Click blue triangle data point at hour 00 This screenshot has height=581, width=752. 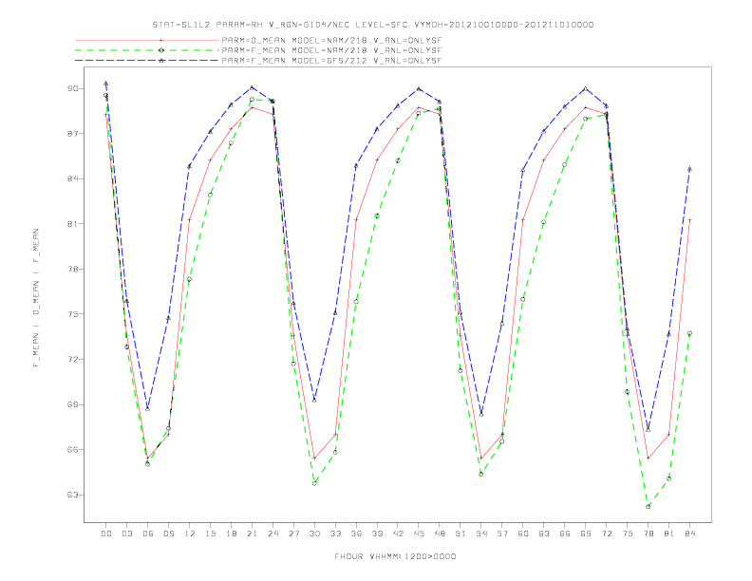(x=106, y=84)
